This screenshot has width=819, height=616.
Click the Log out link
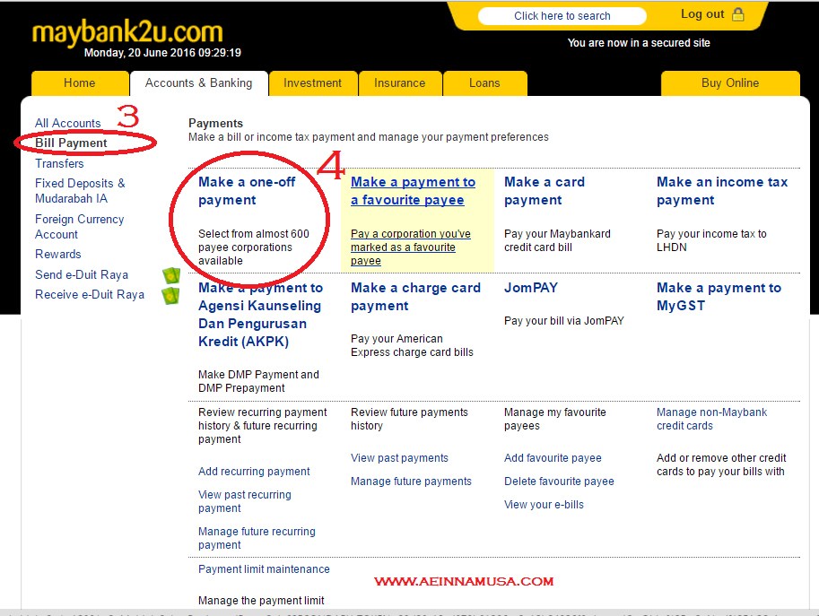[702, 14]
